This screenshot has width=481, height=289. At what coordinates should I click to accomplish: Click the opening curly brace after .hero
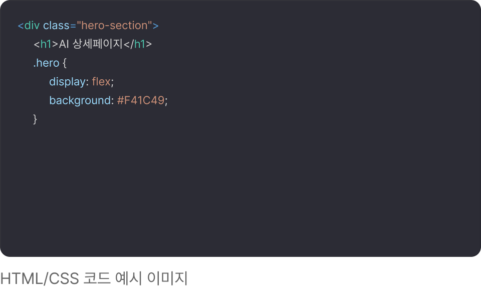64,63
